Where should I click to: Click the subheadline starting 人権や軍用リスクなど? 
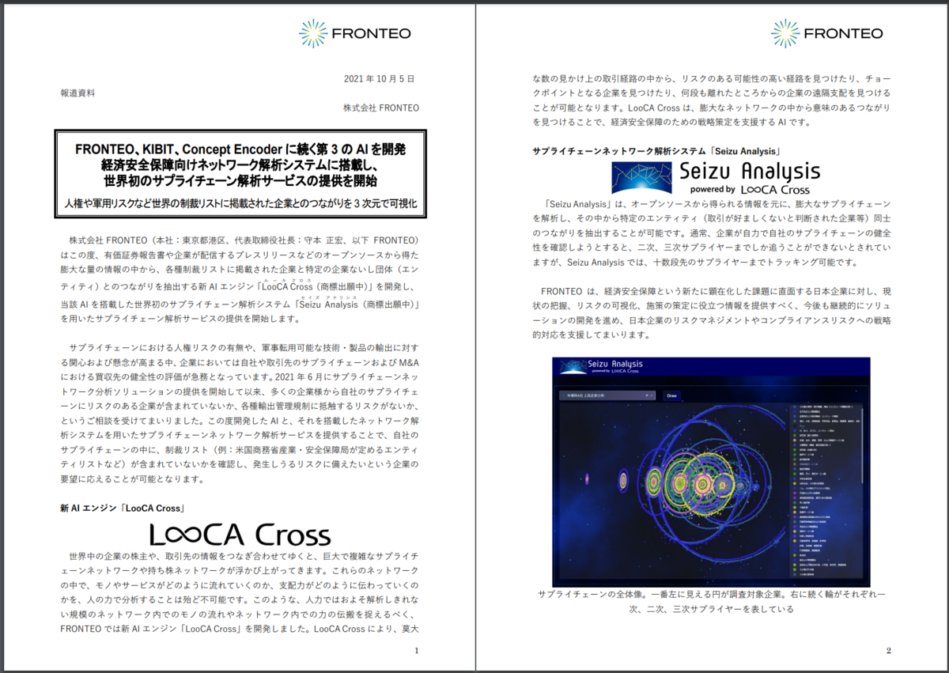[240, 202]
